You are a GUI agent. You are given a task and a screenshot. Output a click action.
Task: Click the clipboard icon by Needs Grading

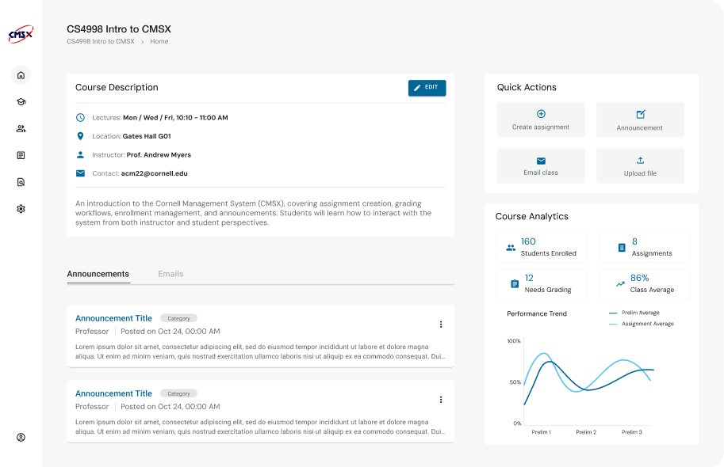[x=515, y=284]
